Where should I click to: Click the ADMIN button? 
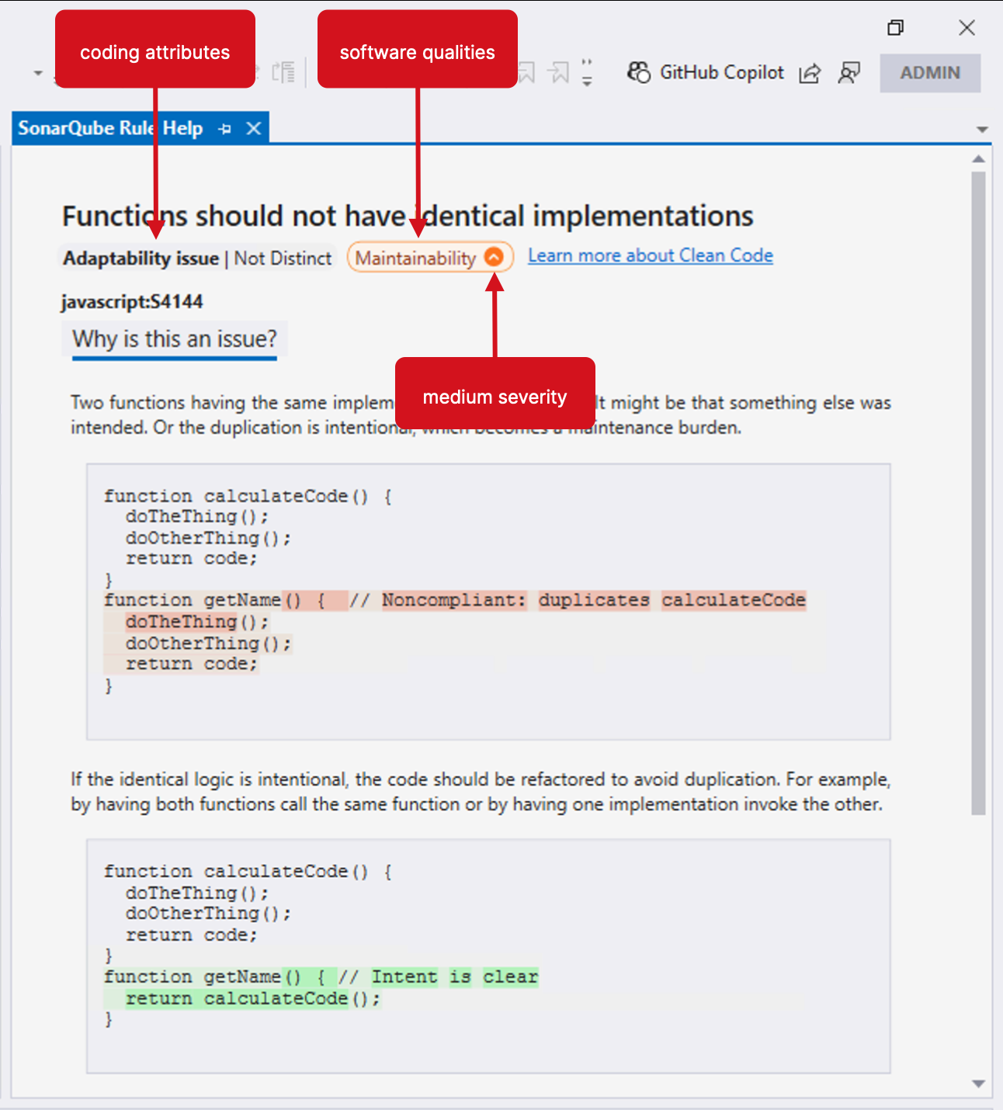[x=930, y=73]
